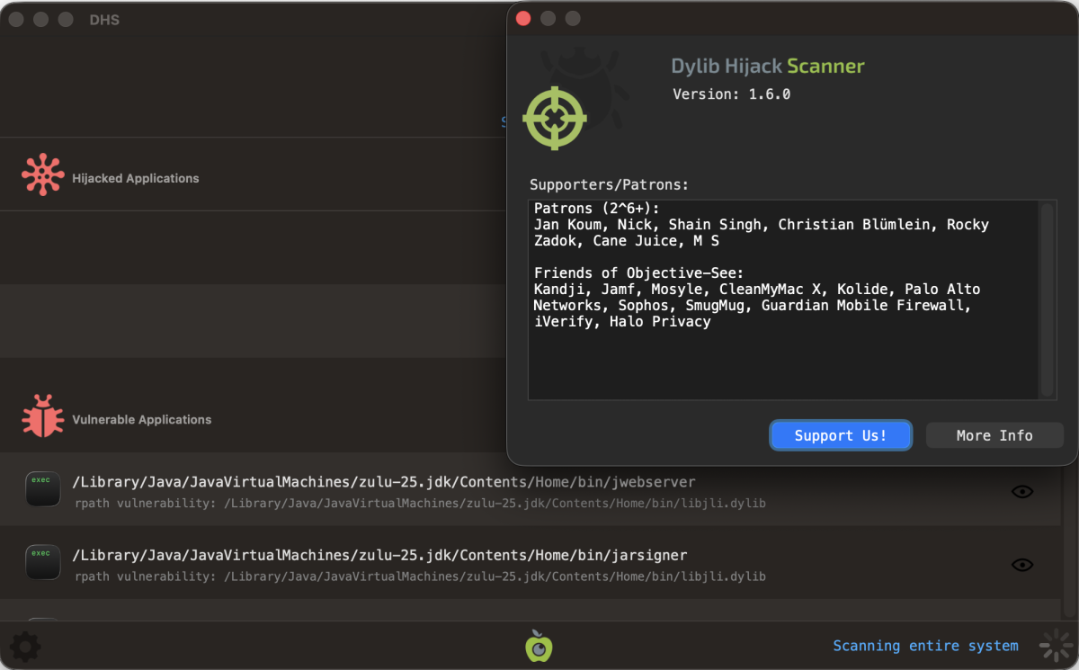Click inside the Supporters/Patrons text box
This screenshot has width=1079, height=670.
click(784, 299)
